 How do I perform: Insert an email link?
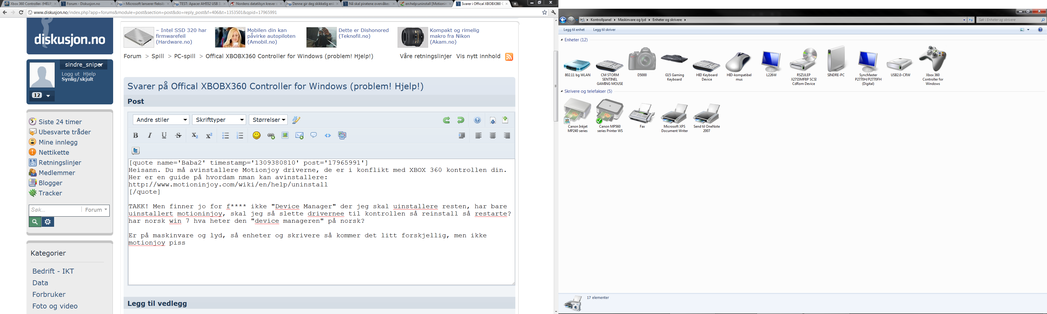300,136
